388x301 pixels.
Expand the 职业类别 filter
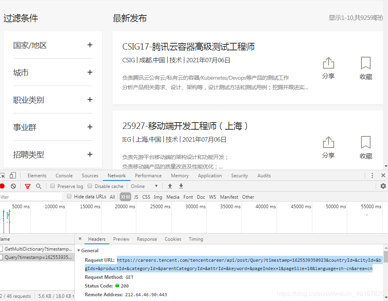90,100
